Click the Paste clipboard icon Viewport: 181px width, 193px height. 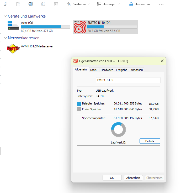pyautogui.click(x=18, y=4)
